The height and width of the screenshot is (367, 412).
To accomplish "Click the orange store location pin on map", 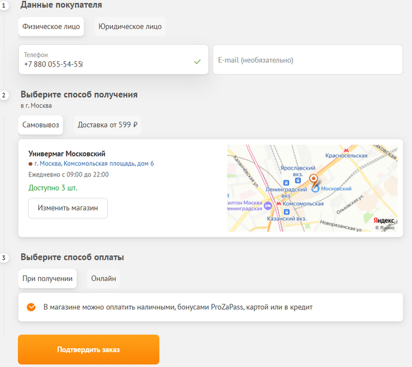I will point(314,179).
